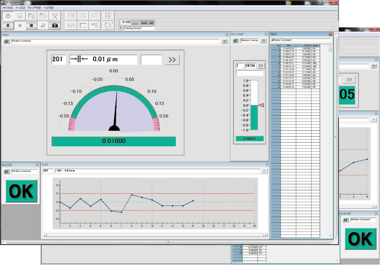Click the pink marker on the bar graph
380x265 pixels.
[261, 105]
